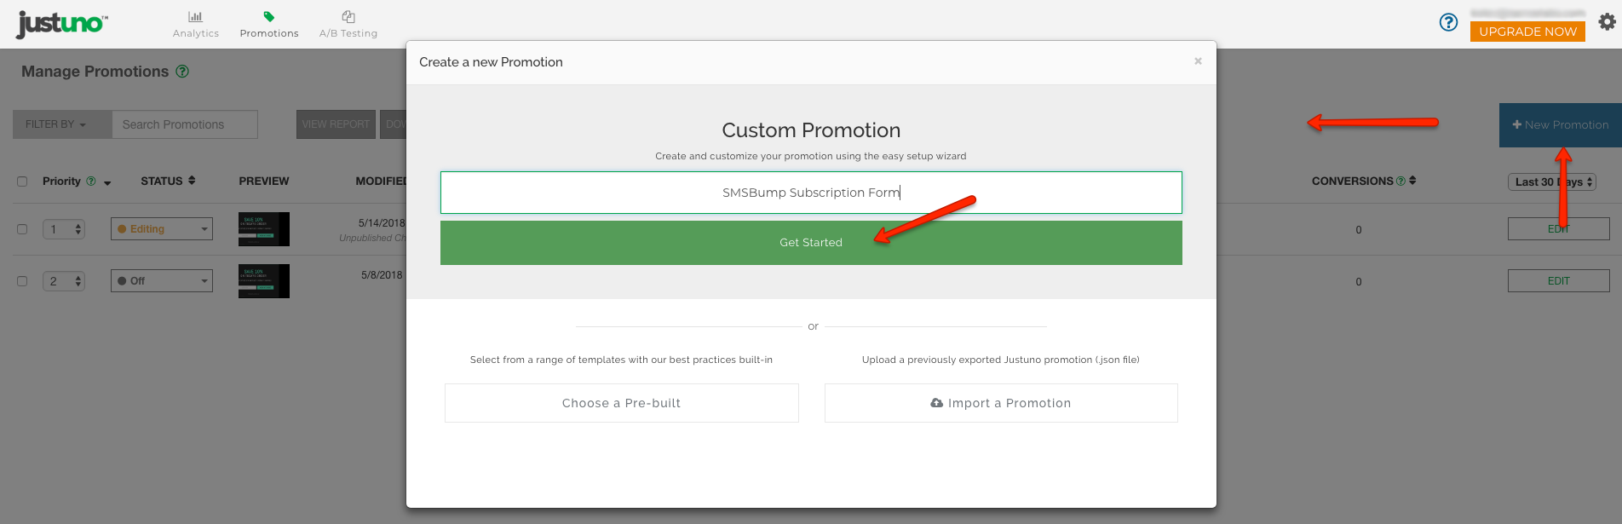Image resolution: width=1622 pixels, height=524 pixels.
Task: Check the box for the priority 2 promotion
Action: pos(22,281)
